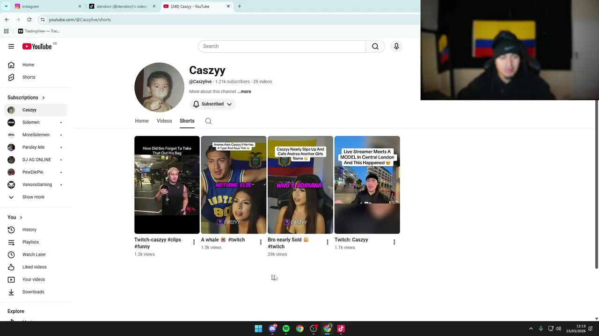Open options for 'A whale' short

[x=261, y=242]
